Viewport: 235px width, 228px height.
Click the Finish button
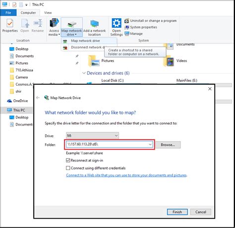click(177, 212)
